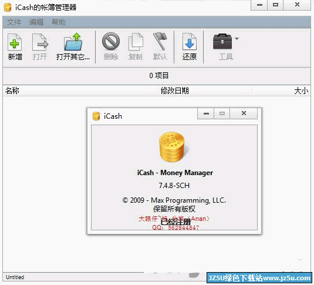Image resolution: width=314 pixels, height=285 pixels.
Task: Open the 文件 (File) menu
Action: pos(14,22)
